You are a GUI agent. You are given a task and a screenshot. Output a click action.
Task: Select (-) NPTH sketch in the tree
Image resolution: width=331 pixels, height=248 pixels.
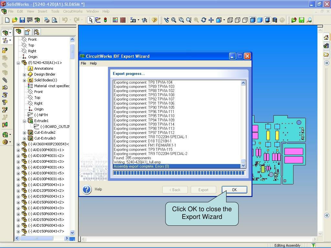[x=41, y=115]
